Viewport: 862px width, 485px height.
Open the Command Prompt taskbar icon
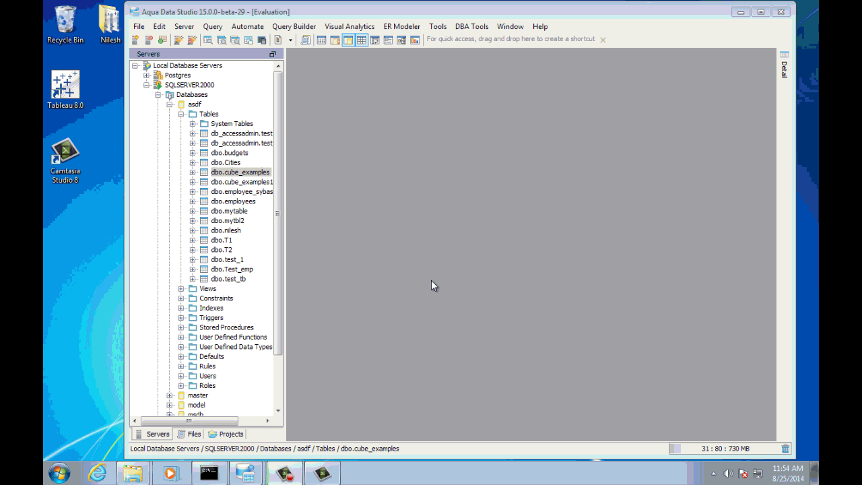[x=209, y=474]
